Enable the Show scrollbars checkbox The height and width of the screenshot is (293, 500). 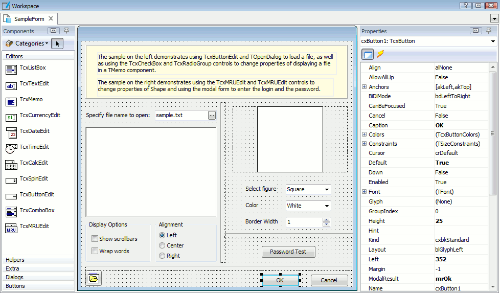[95, 239]
